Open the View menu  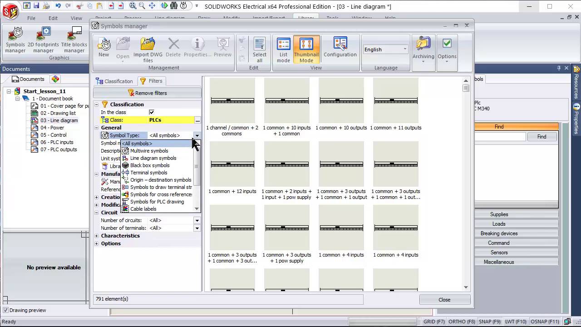coord(76,18)
